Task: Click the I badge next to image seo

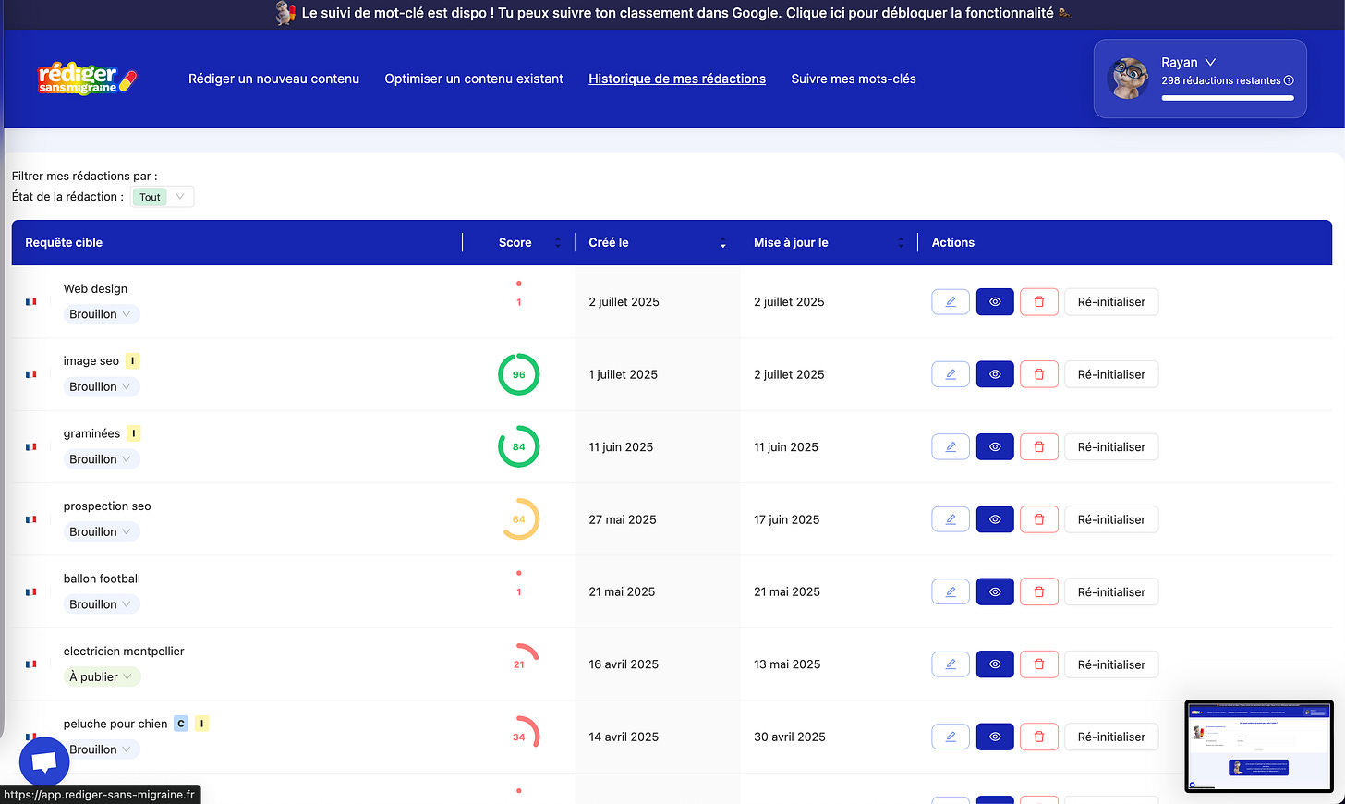Action: [133, 361]
